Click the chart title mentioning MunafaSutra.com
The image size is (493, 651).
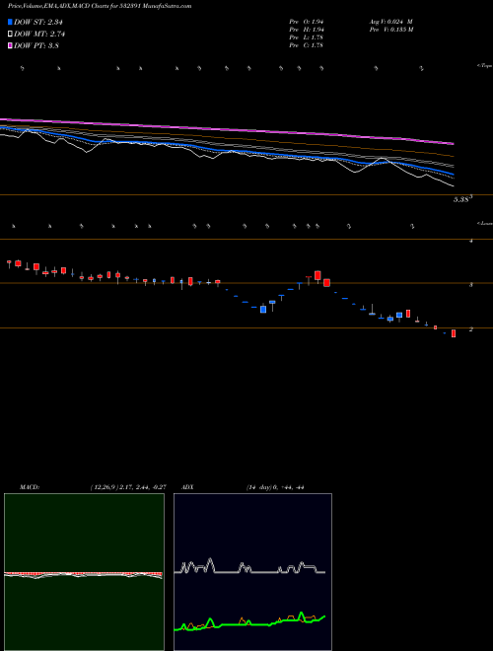[x=100, y=6]
